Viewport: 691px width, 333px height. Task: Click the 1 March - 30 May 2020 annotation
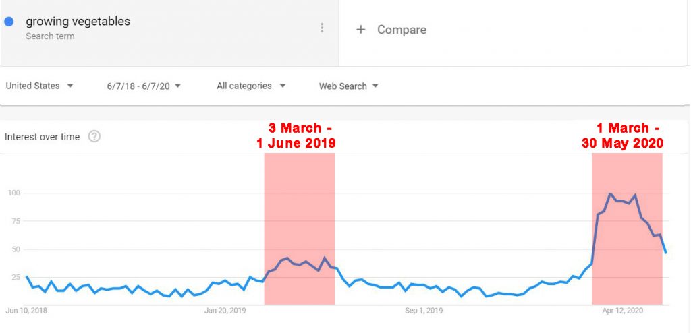pos(622,135)
